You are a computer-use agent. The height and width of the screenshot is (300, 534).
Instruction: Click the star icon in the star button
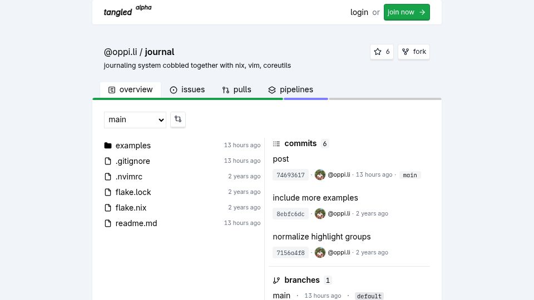[x=378, y=52]
